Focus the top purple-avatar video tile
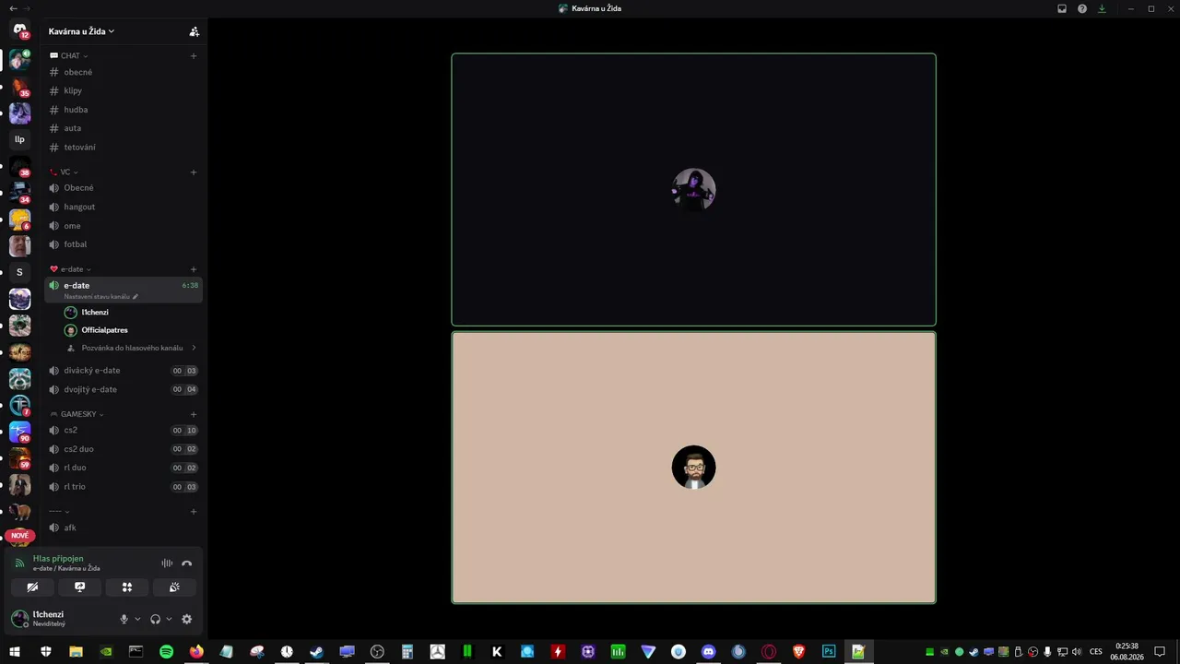This screenshot has height=664, width=1180. [693, 189]
